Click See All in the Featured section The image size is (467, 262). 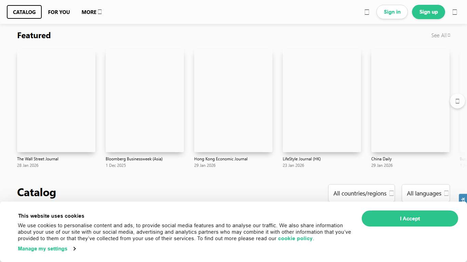[x=440, y=35]
